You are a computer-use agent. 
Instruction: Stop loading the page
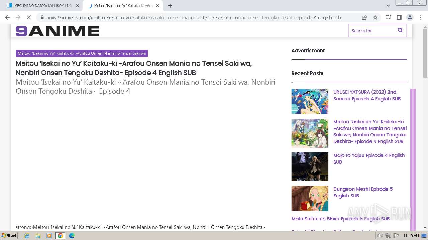click(x=29, y=17)
